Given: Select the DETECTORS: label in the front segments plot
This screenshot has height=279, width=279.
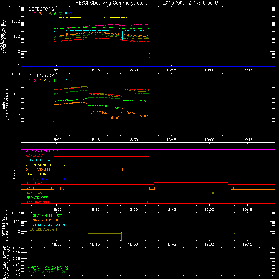Looking at the screenshot, I should [42, 9].
